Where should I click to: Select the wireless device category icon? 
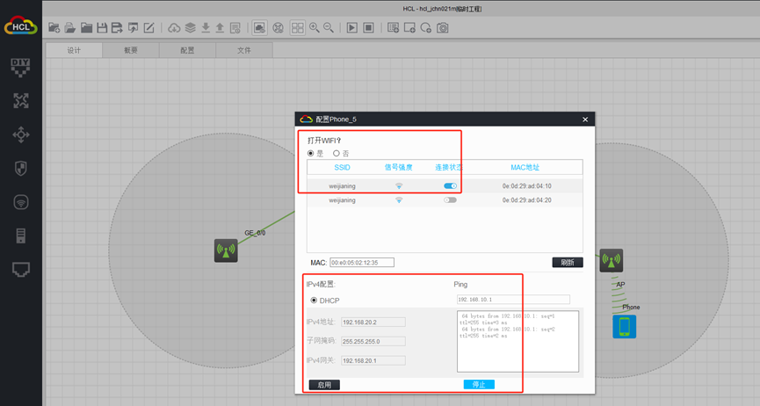(x=20, y=201)
